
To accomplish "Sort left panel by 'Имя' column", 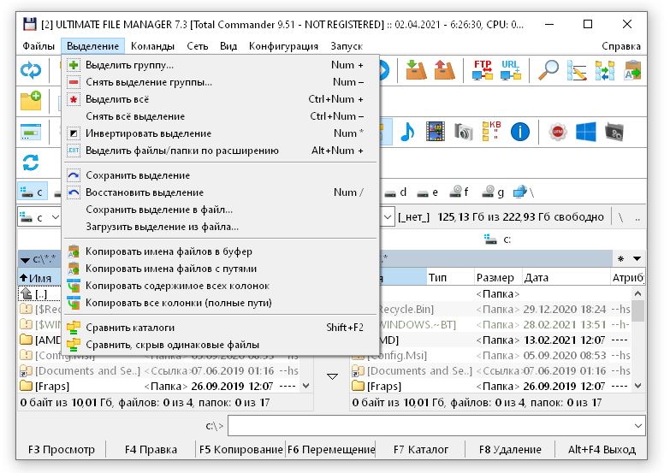I will [39, 278].
